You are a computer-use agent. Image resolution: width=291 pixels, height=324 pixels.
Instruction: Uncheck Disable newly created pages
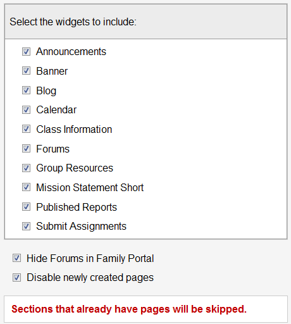(16, 277)
